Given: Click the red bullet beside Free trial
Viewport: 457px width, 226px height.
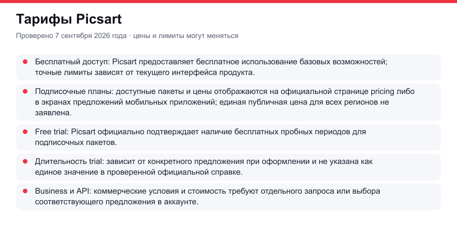Looking at the screenshot, I should click(x=25, y=131).
